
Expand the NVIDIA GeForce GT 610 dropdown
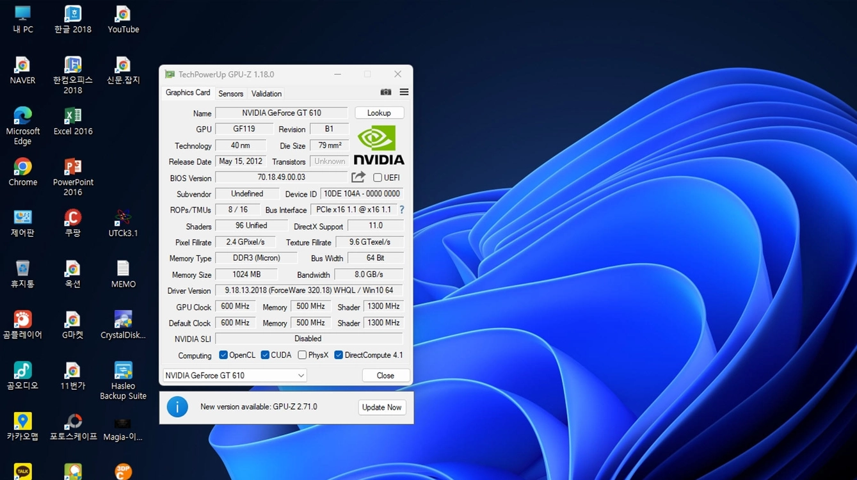(x=234, y=376)
